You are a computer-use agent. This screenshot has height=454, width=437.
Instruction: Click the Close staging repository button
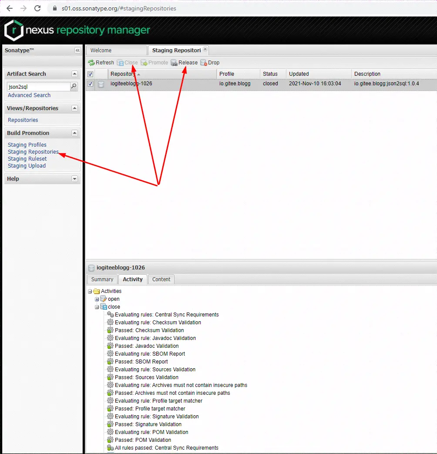(127, 63)
